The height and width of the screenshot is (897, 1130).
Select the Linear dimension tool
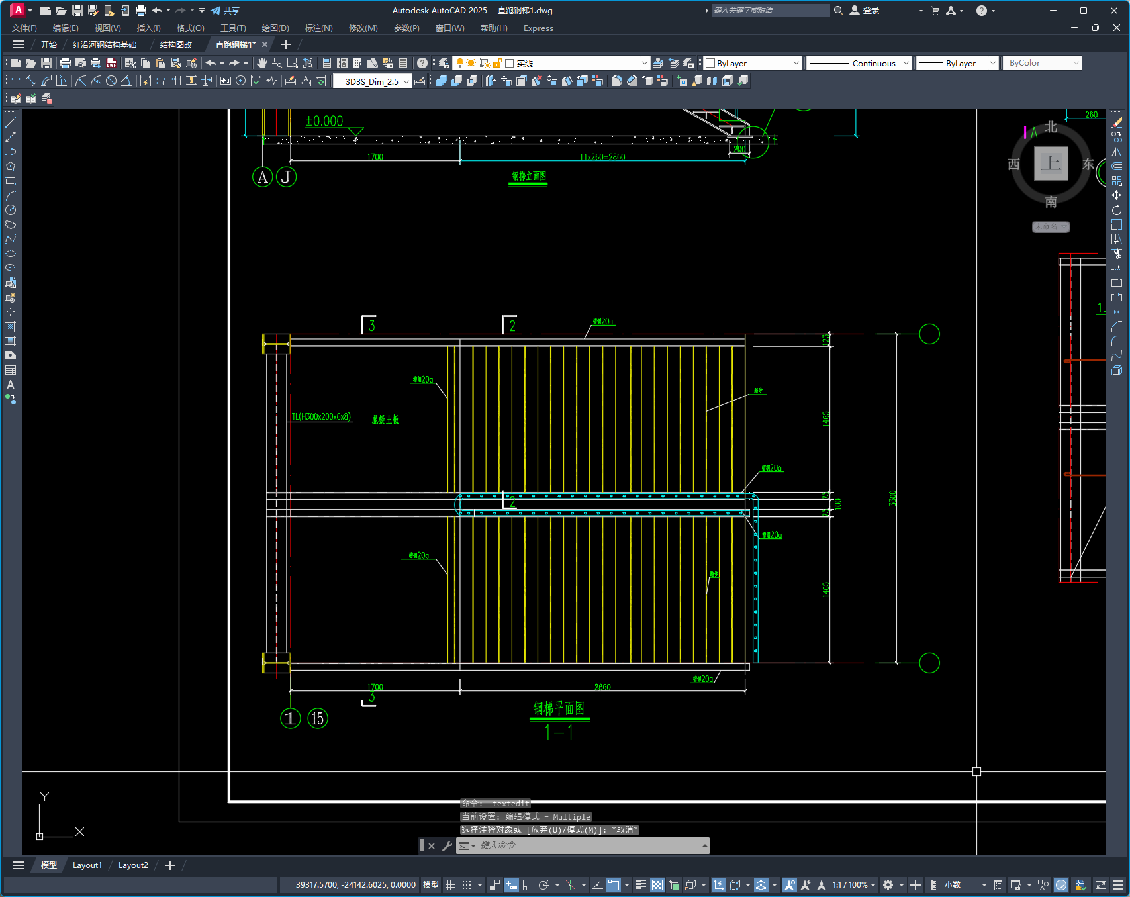click(x=16, y=81)
